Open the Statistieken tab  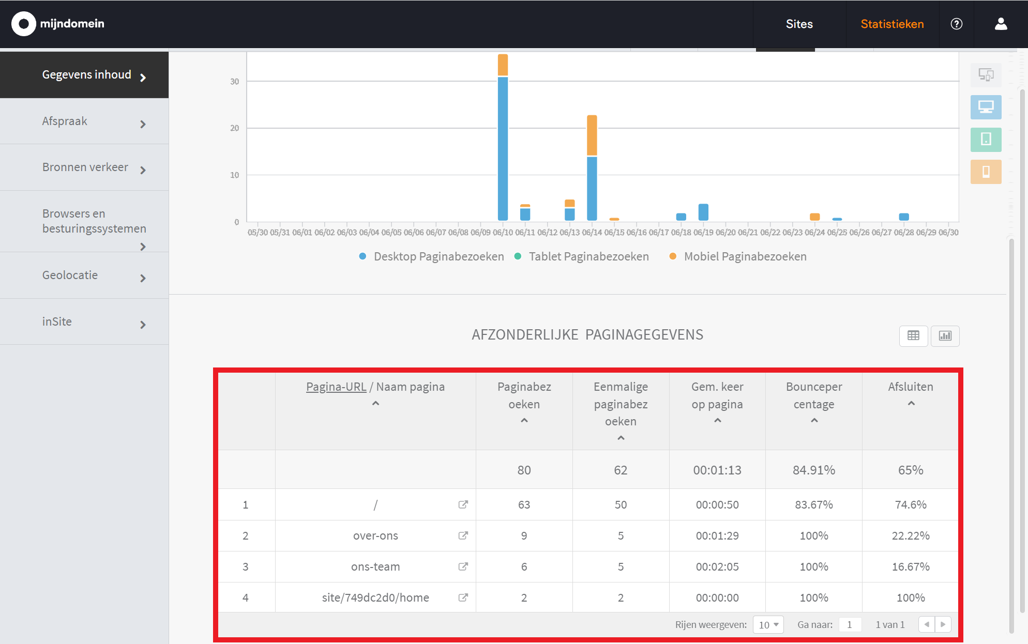(892, 24)
